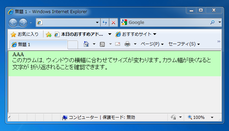Expand the 100% zoom level dropdown
229x131 pixels.
pos(212,117)
